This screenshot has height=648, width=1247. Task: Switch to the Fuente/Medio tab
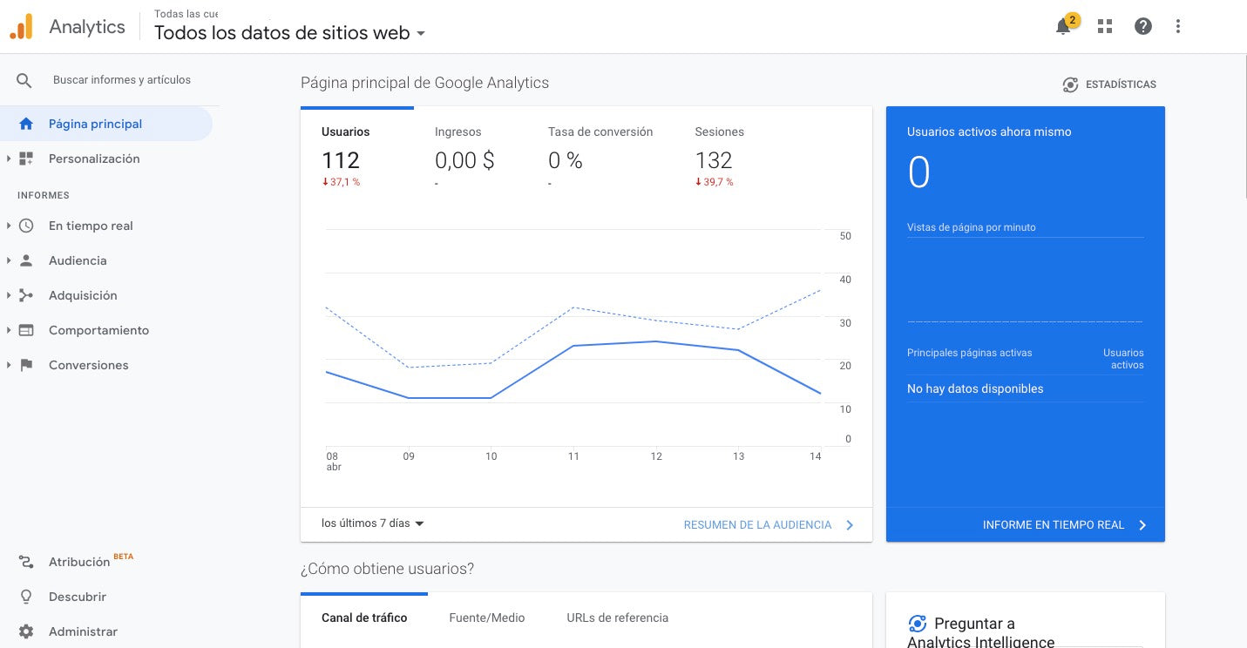click(x=487, y=618)
